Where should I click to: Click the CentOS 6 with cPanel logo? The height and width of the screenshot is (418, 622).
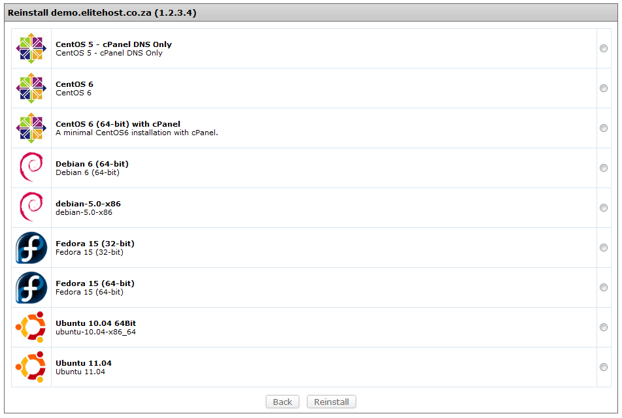point(31,128)
